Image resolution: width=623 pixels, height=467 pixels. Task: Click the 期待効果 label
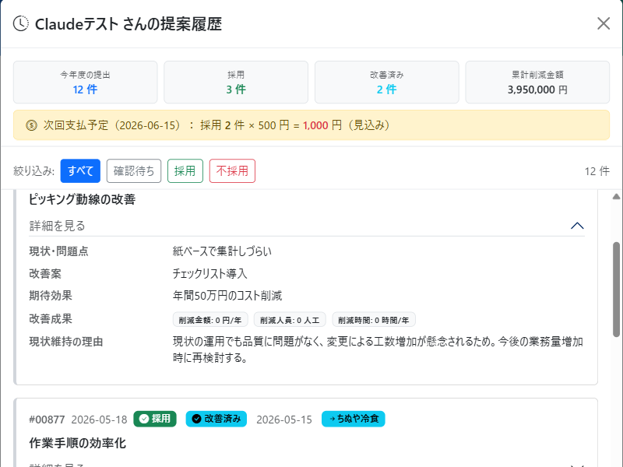click(x=51, y=296)
